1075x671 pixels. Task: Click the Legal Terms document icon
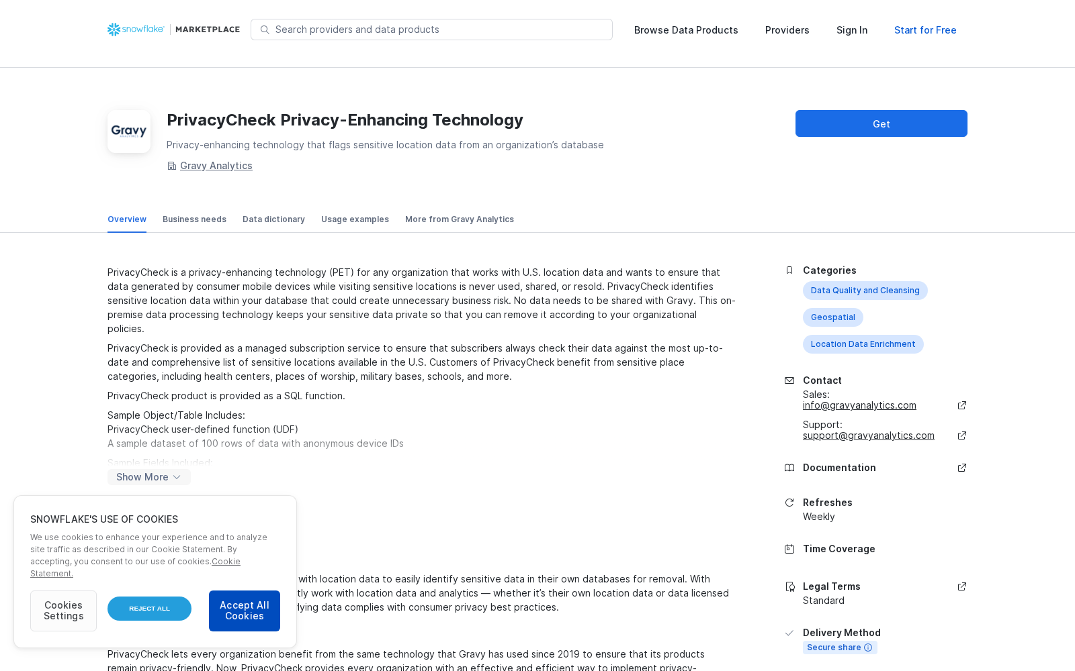[790, 586]
